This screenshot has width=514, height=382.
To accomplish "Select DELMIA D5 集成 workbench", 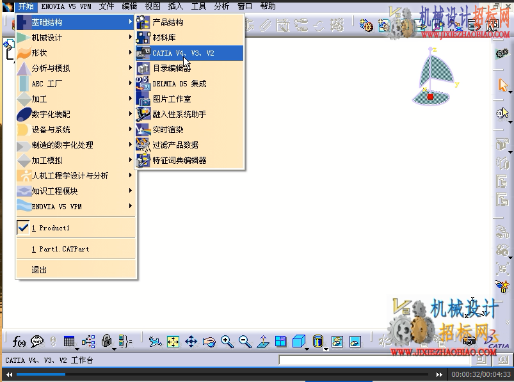I will tap(190, 84).
